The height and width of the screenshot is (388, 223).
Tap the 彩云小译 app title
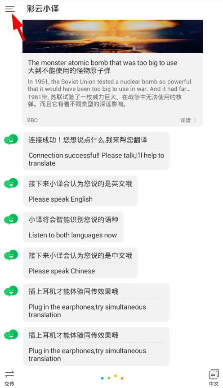pos(43,9)
